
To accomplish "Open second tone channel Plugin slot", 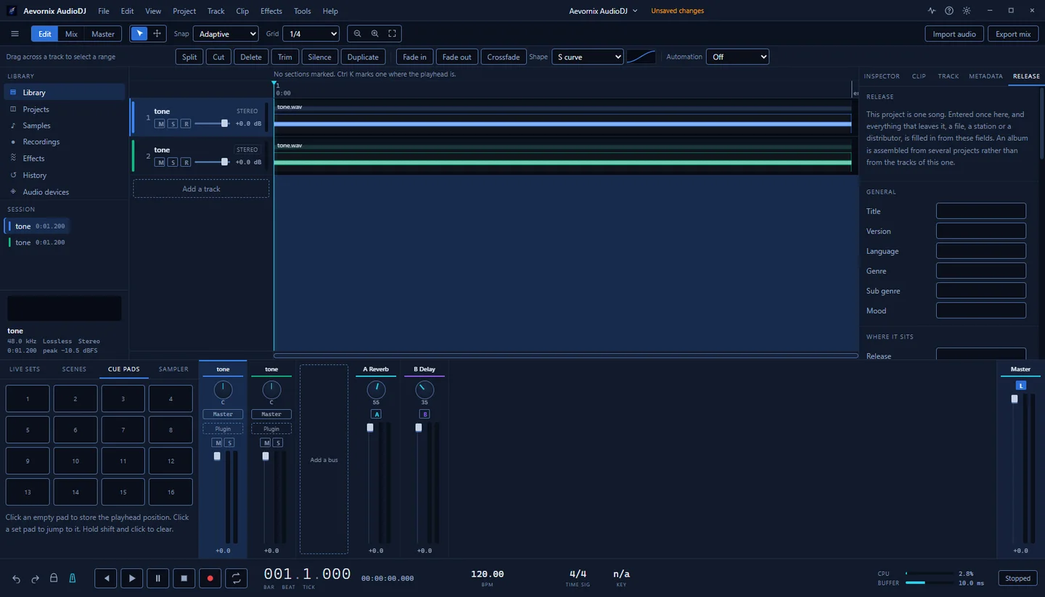I will coord(271,429).
